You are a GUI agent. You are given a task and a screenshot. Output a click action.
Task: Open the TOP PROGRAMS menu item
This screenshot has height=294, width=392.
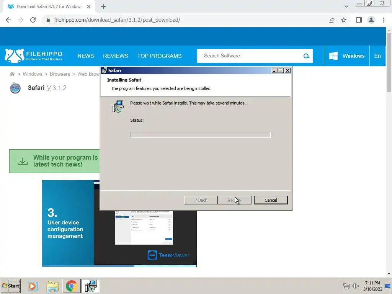[x=159, y=56]
